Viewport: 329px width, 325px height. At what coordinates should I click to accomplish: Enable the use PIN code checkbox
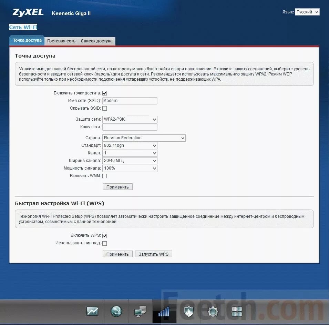[x=104, y=243]
